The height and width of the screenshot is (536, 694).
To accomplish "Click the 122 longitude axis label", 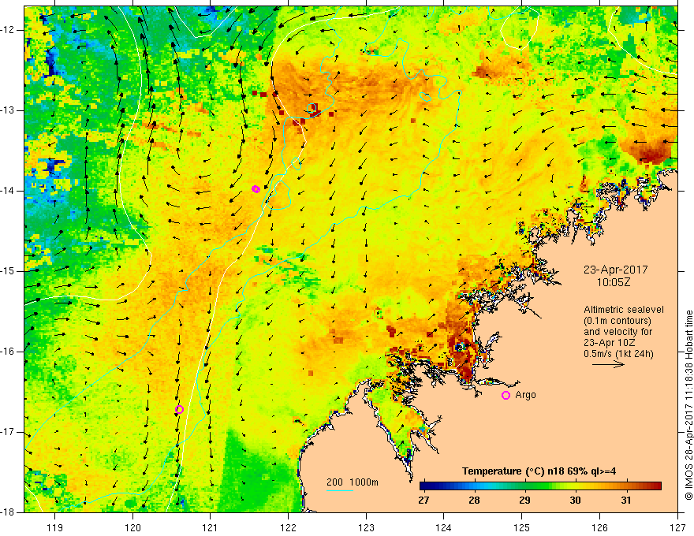I will tap(288, 528).
